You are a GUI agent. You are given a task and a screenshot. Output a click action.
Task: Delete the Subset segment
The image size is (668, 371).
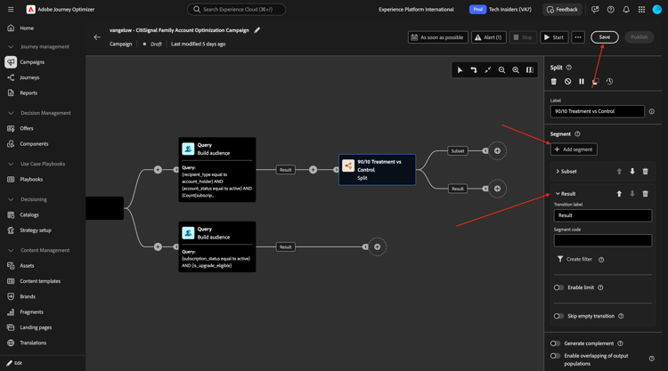(x=646, y=172)
